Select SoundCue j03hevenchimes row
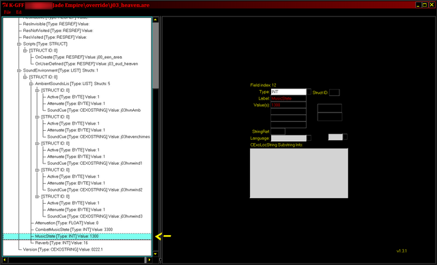The height and width of the screenshot is (265, 437). 98,137
